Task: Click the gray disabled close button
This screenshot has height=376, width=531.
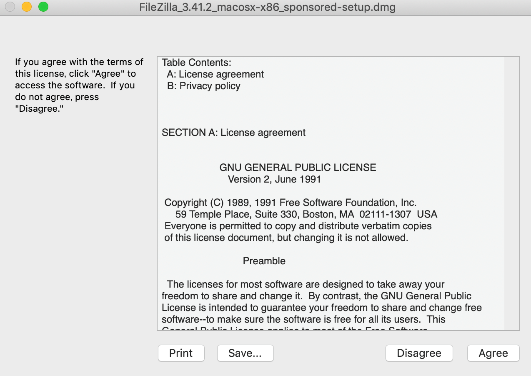Action: point(10,7)
